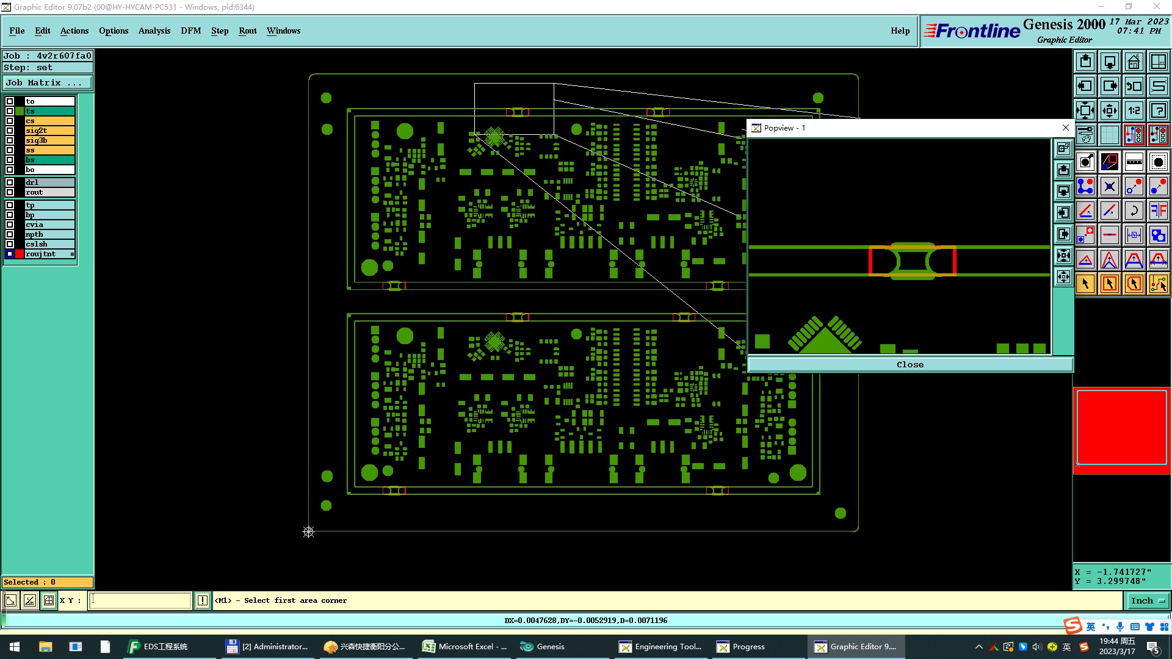Open the Analysis menu
1172x659 pixels.
(154, 31)
